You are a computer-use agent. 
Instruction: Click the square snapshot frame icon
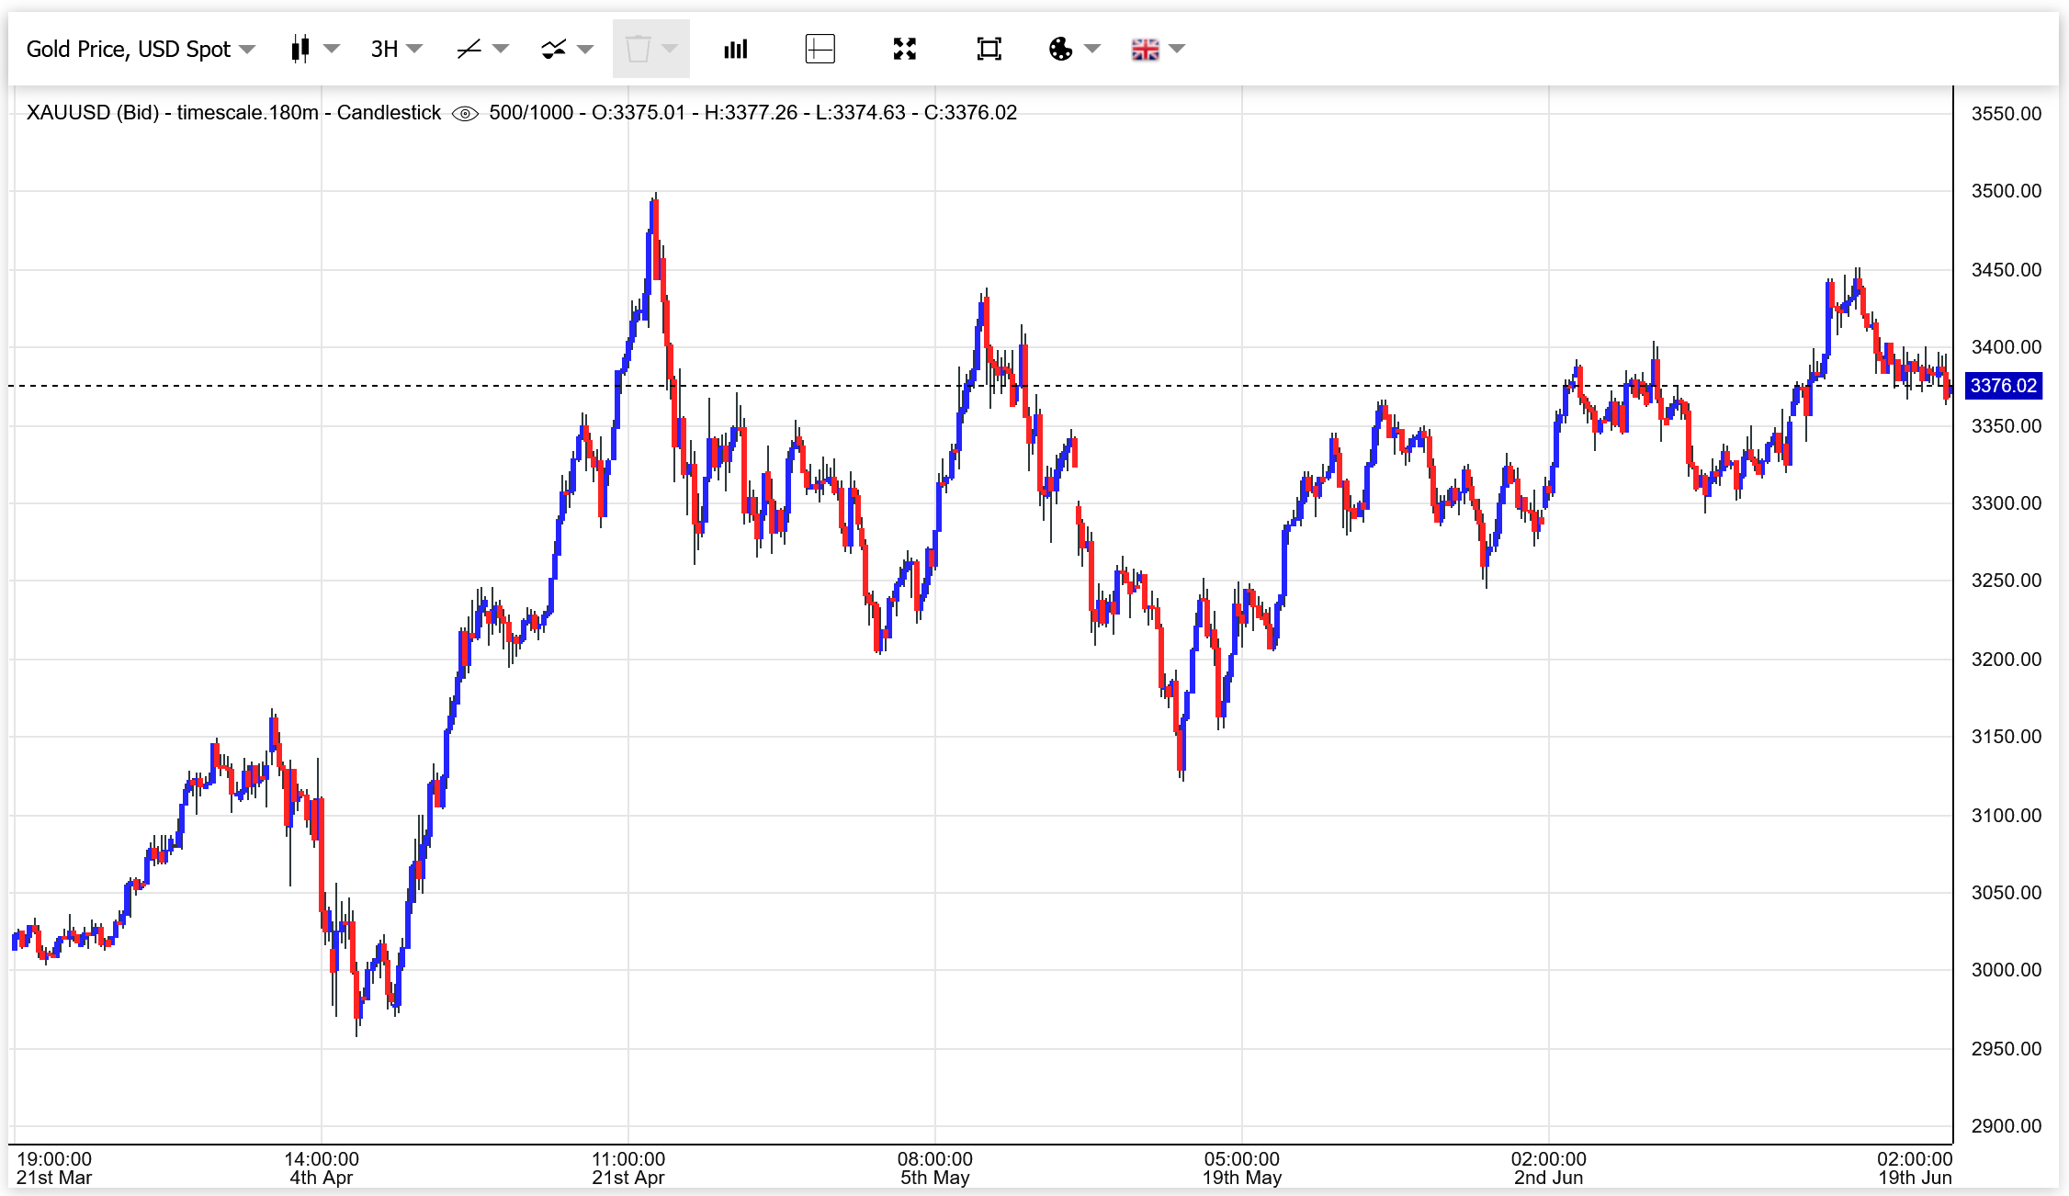(x=989, y=49)
